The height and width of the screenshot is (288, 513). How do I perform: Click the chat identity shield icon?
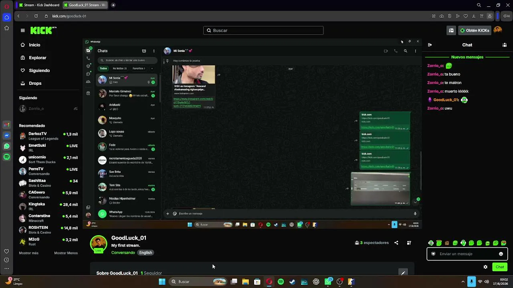pyautogui.click(x=433, y=254)
